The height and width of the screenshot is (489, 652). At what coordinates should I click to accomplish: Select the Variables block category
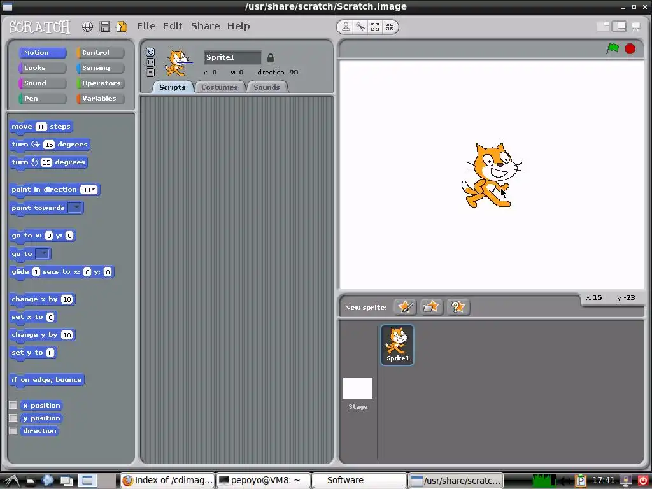point(101,99)
